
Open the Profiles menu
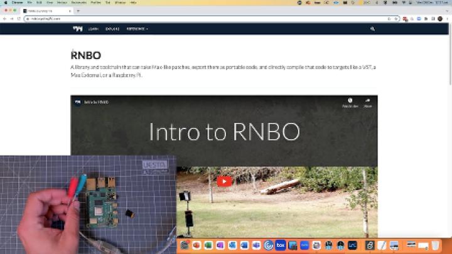[95, 3]
